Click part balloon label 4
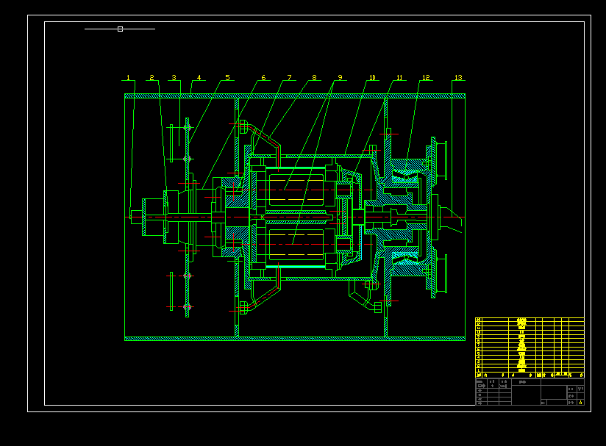Screen dimensions: 606x446 pyautogui.click(x=199, y=78)
